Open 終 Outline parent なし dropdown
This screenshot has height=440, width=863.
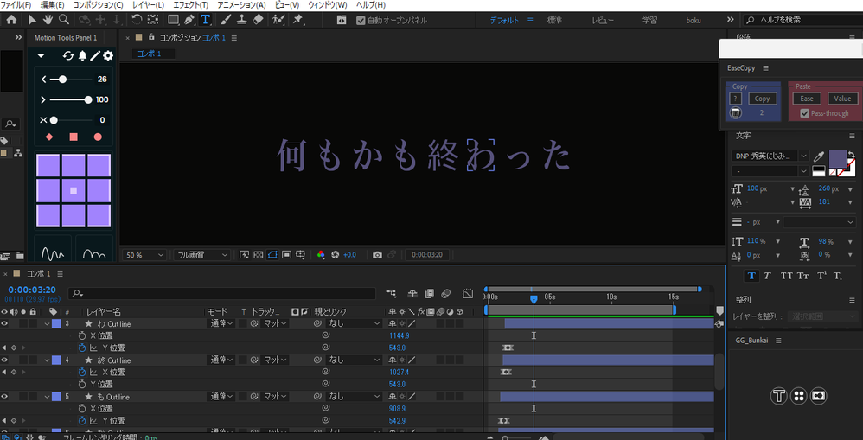pos(355,360)
